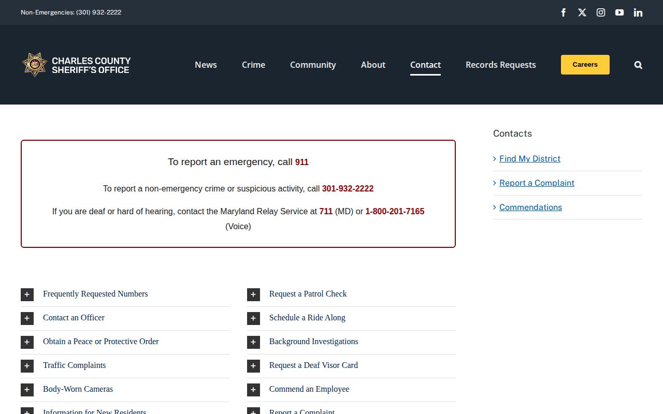This screenshot has height=414, width=663.
Task: Select the Contact menu item
Action: pyautogui.click(x=425, y=65)
